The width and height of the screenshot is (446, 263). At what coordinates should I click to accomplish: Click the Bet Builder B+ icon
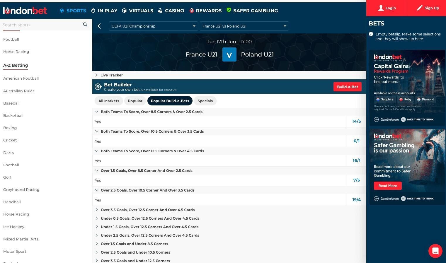98,87
